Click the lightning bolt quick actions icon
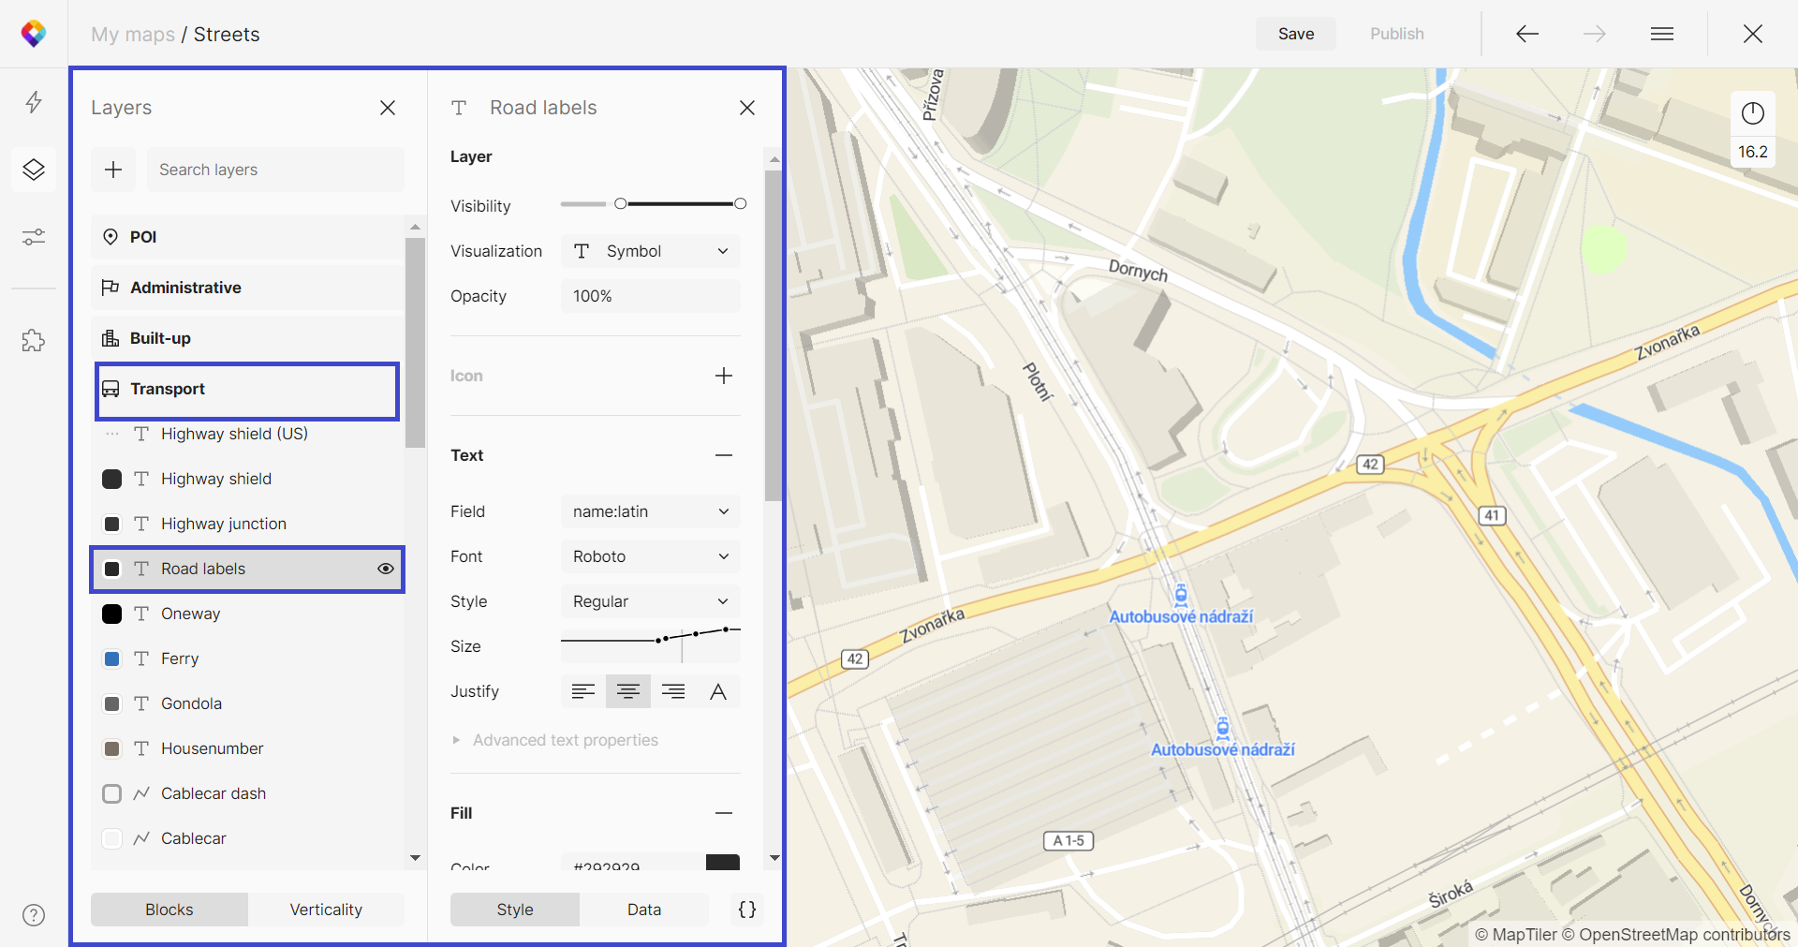The height and width of the screenshot is (947, 1798). pos(34,102)
